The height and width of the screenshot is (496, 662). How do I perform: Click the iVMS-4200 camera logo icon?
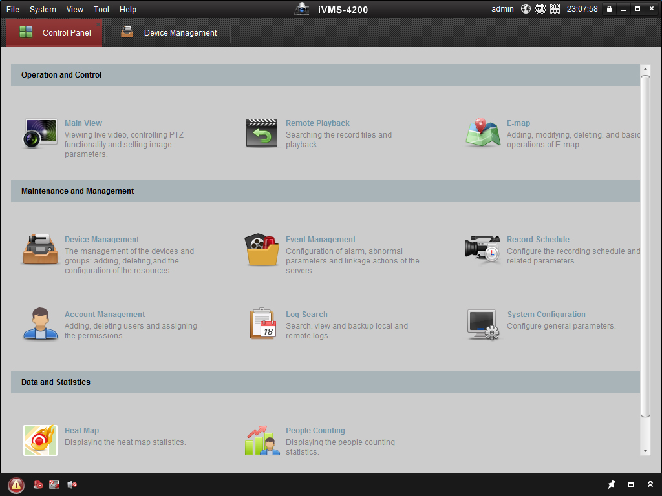[x=302, y=9]
